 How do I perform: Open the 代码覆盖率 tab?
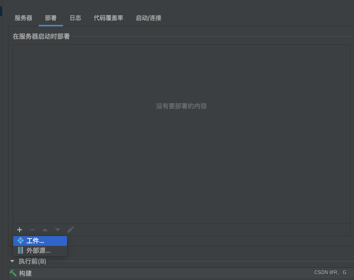(x=109, y=18)
